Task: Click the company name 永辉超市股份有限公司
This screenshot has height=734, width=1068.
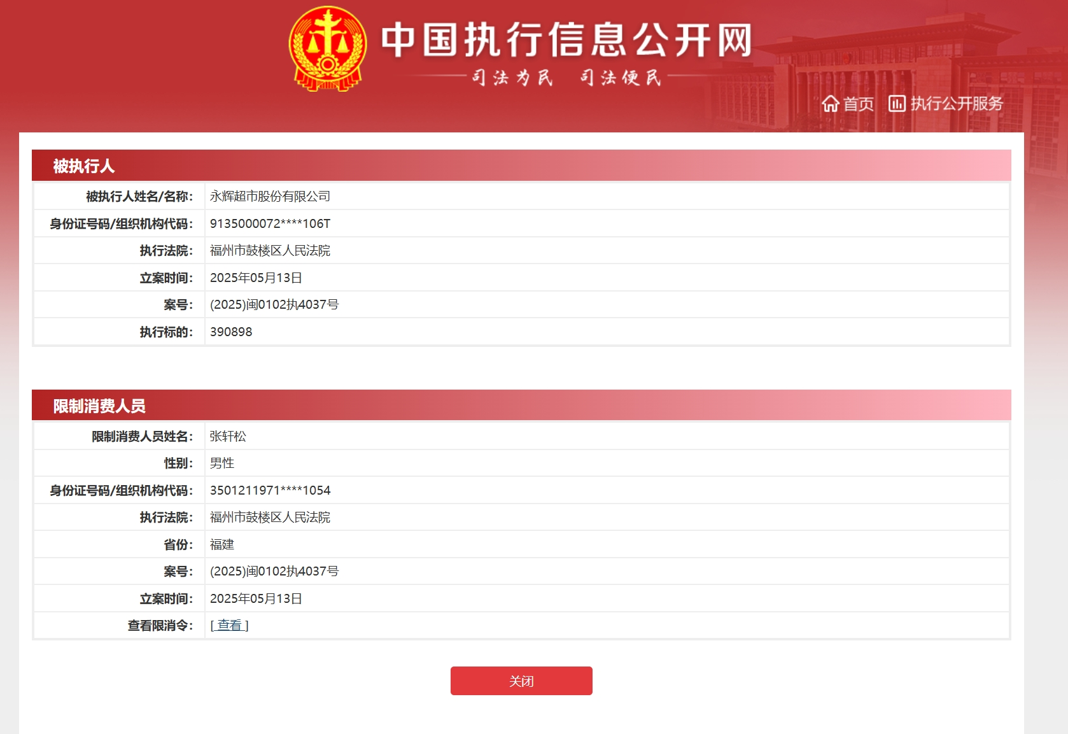Action: (270, 196)
